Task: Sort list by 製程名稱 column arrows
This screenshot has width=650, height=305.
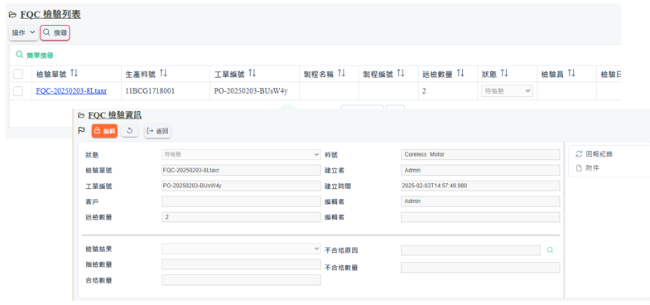Action: click(341, 74)
